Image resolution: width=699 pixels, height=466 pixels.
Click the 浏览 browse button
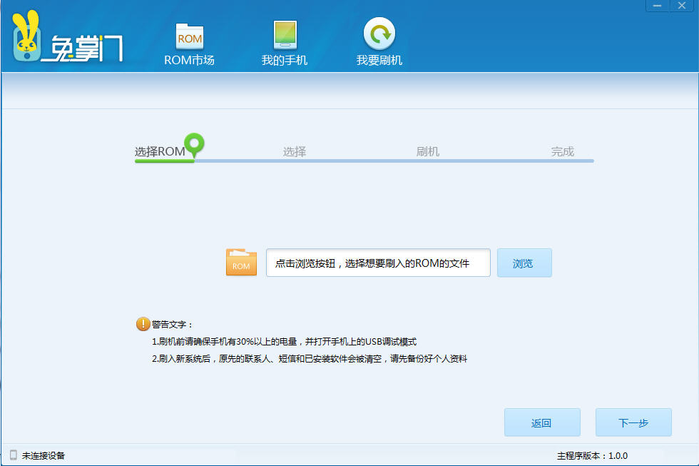[x=524, y=263]
